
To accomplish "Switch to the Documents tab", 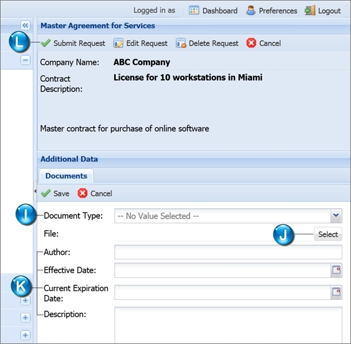I will (66, 176).
